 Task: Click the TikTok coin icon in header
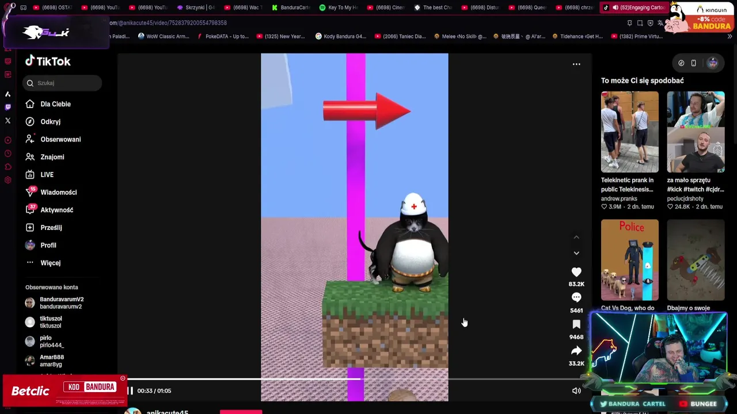pos(681,63)
